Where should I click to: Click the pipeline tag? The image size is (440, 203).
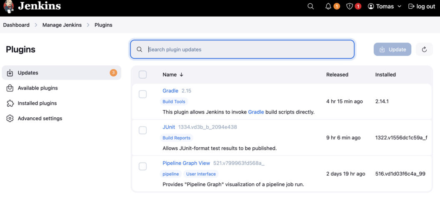(x=170, y=174)
